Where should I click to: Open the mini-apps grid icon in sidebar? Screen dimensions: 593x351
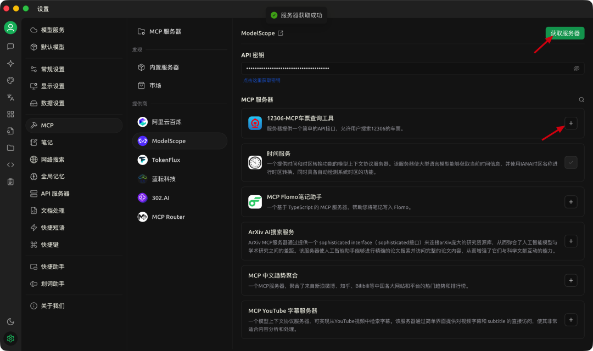click(10, 114)
